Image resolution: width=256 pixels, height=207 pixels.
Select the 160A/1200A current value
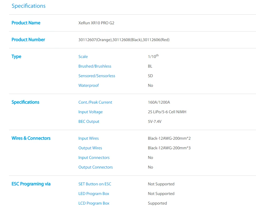(159, 102)
